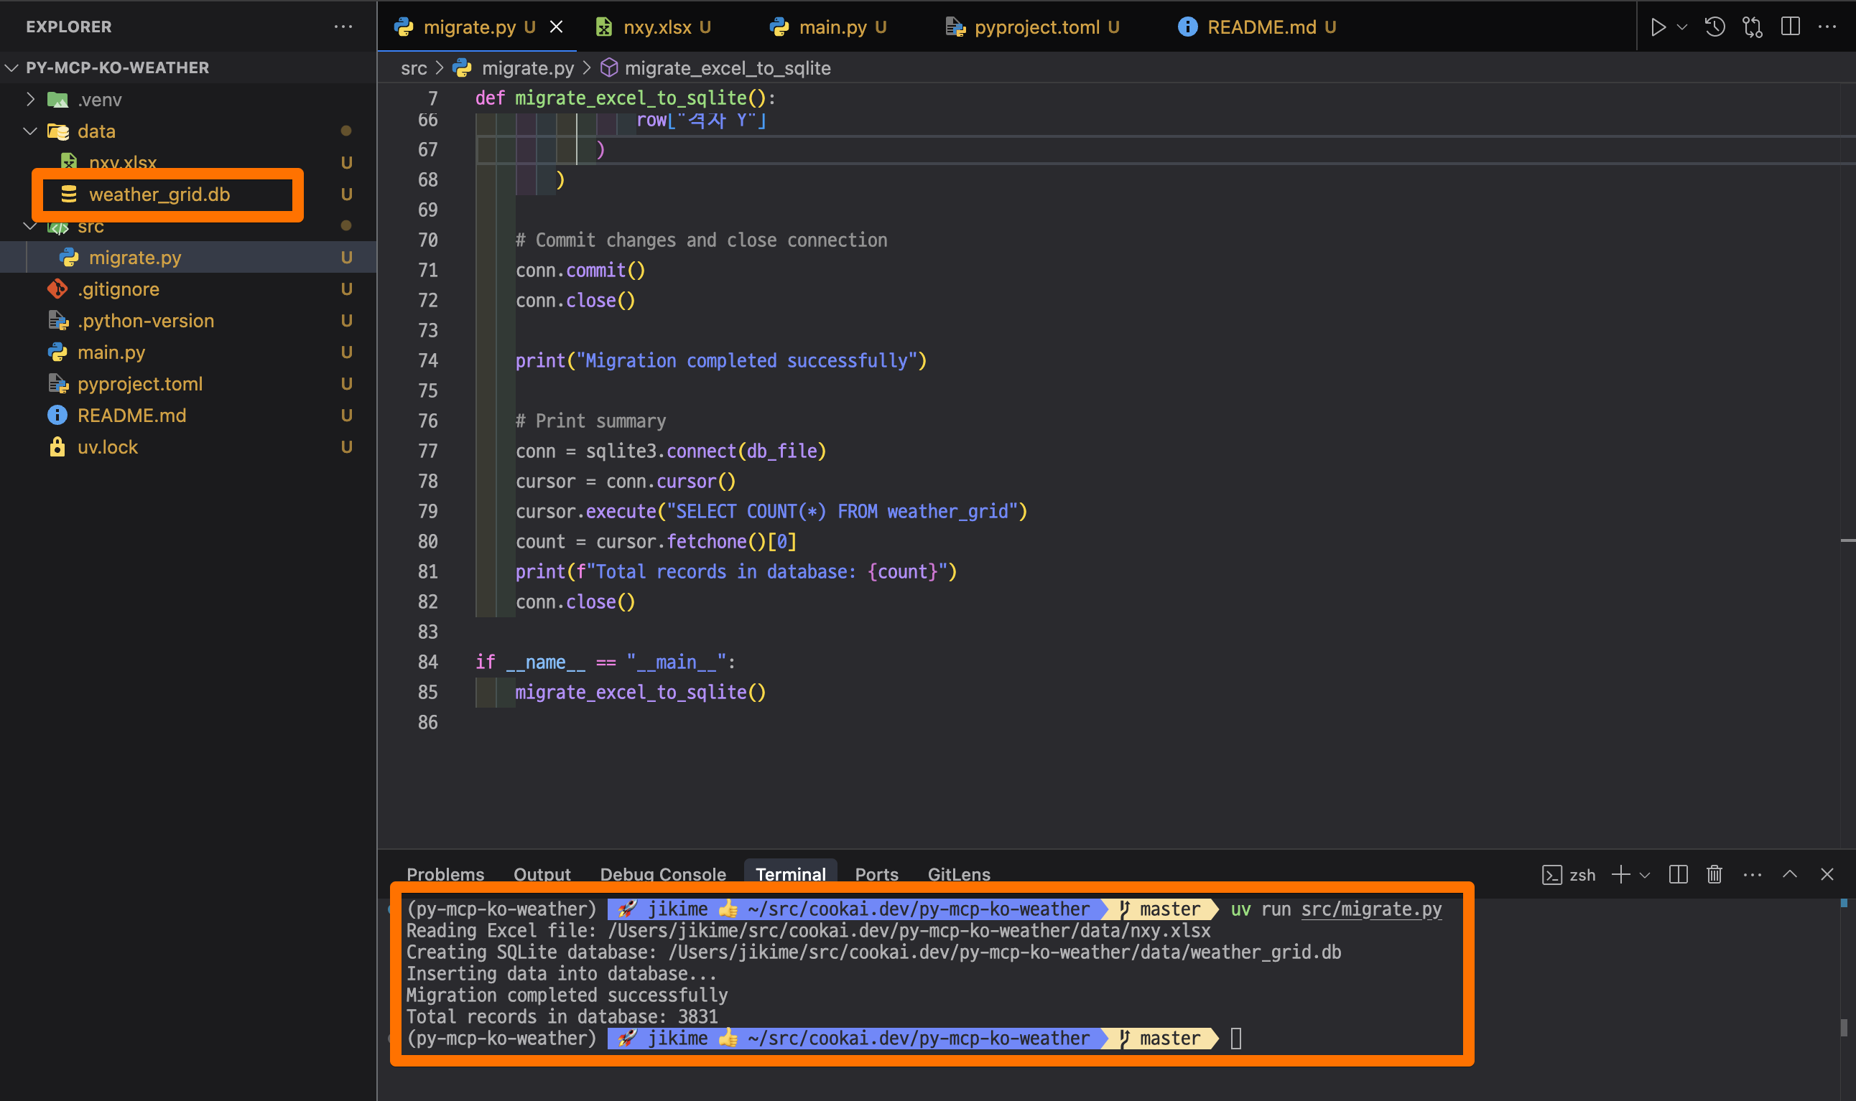Image resolution: width=1856 pixels, height=1101 pixels.
Task: Open the launch profile dropdown beside plus
Action: tap(1645, 876)
